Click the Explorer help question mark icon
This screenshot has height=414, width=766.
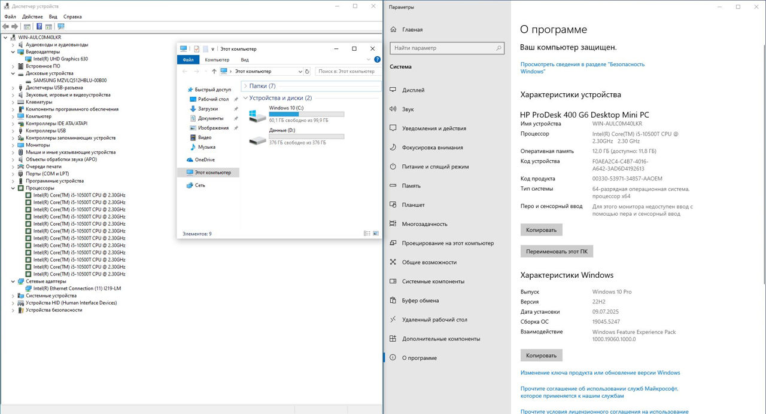(377, 60)
